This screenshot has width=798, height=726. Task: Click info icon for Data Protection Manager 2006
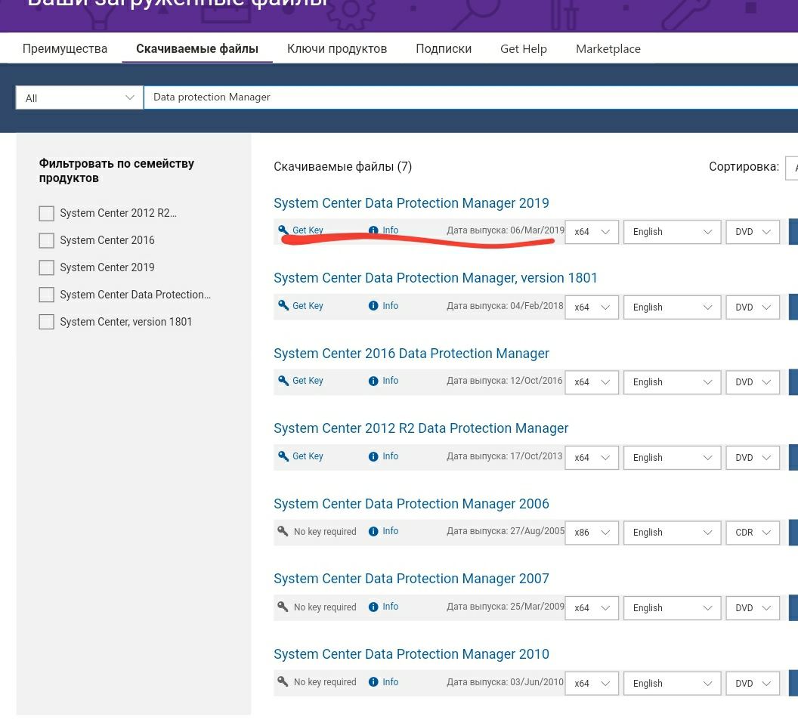(373, 531)
